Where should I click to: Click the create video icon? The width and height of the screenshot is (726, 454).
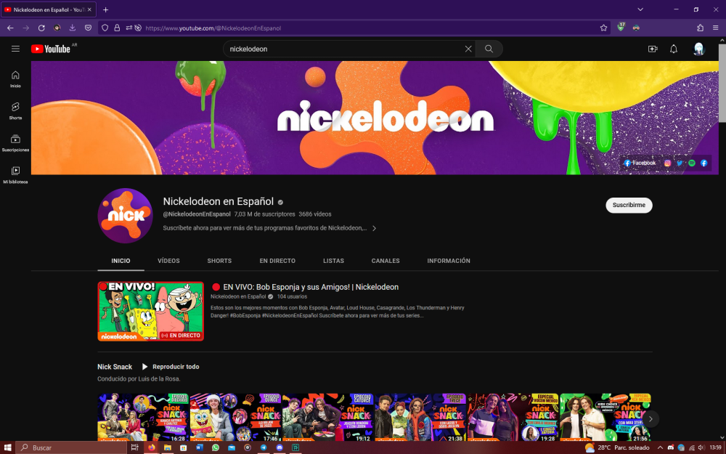click(652, 49)
